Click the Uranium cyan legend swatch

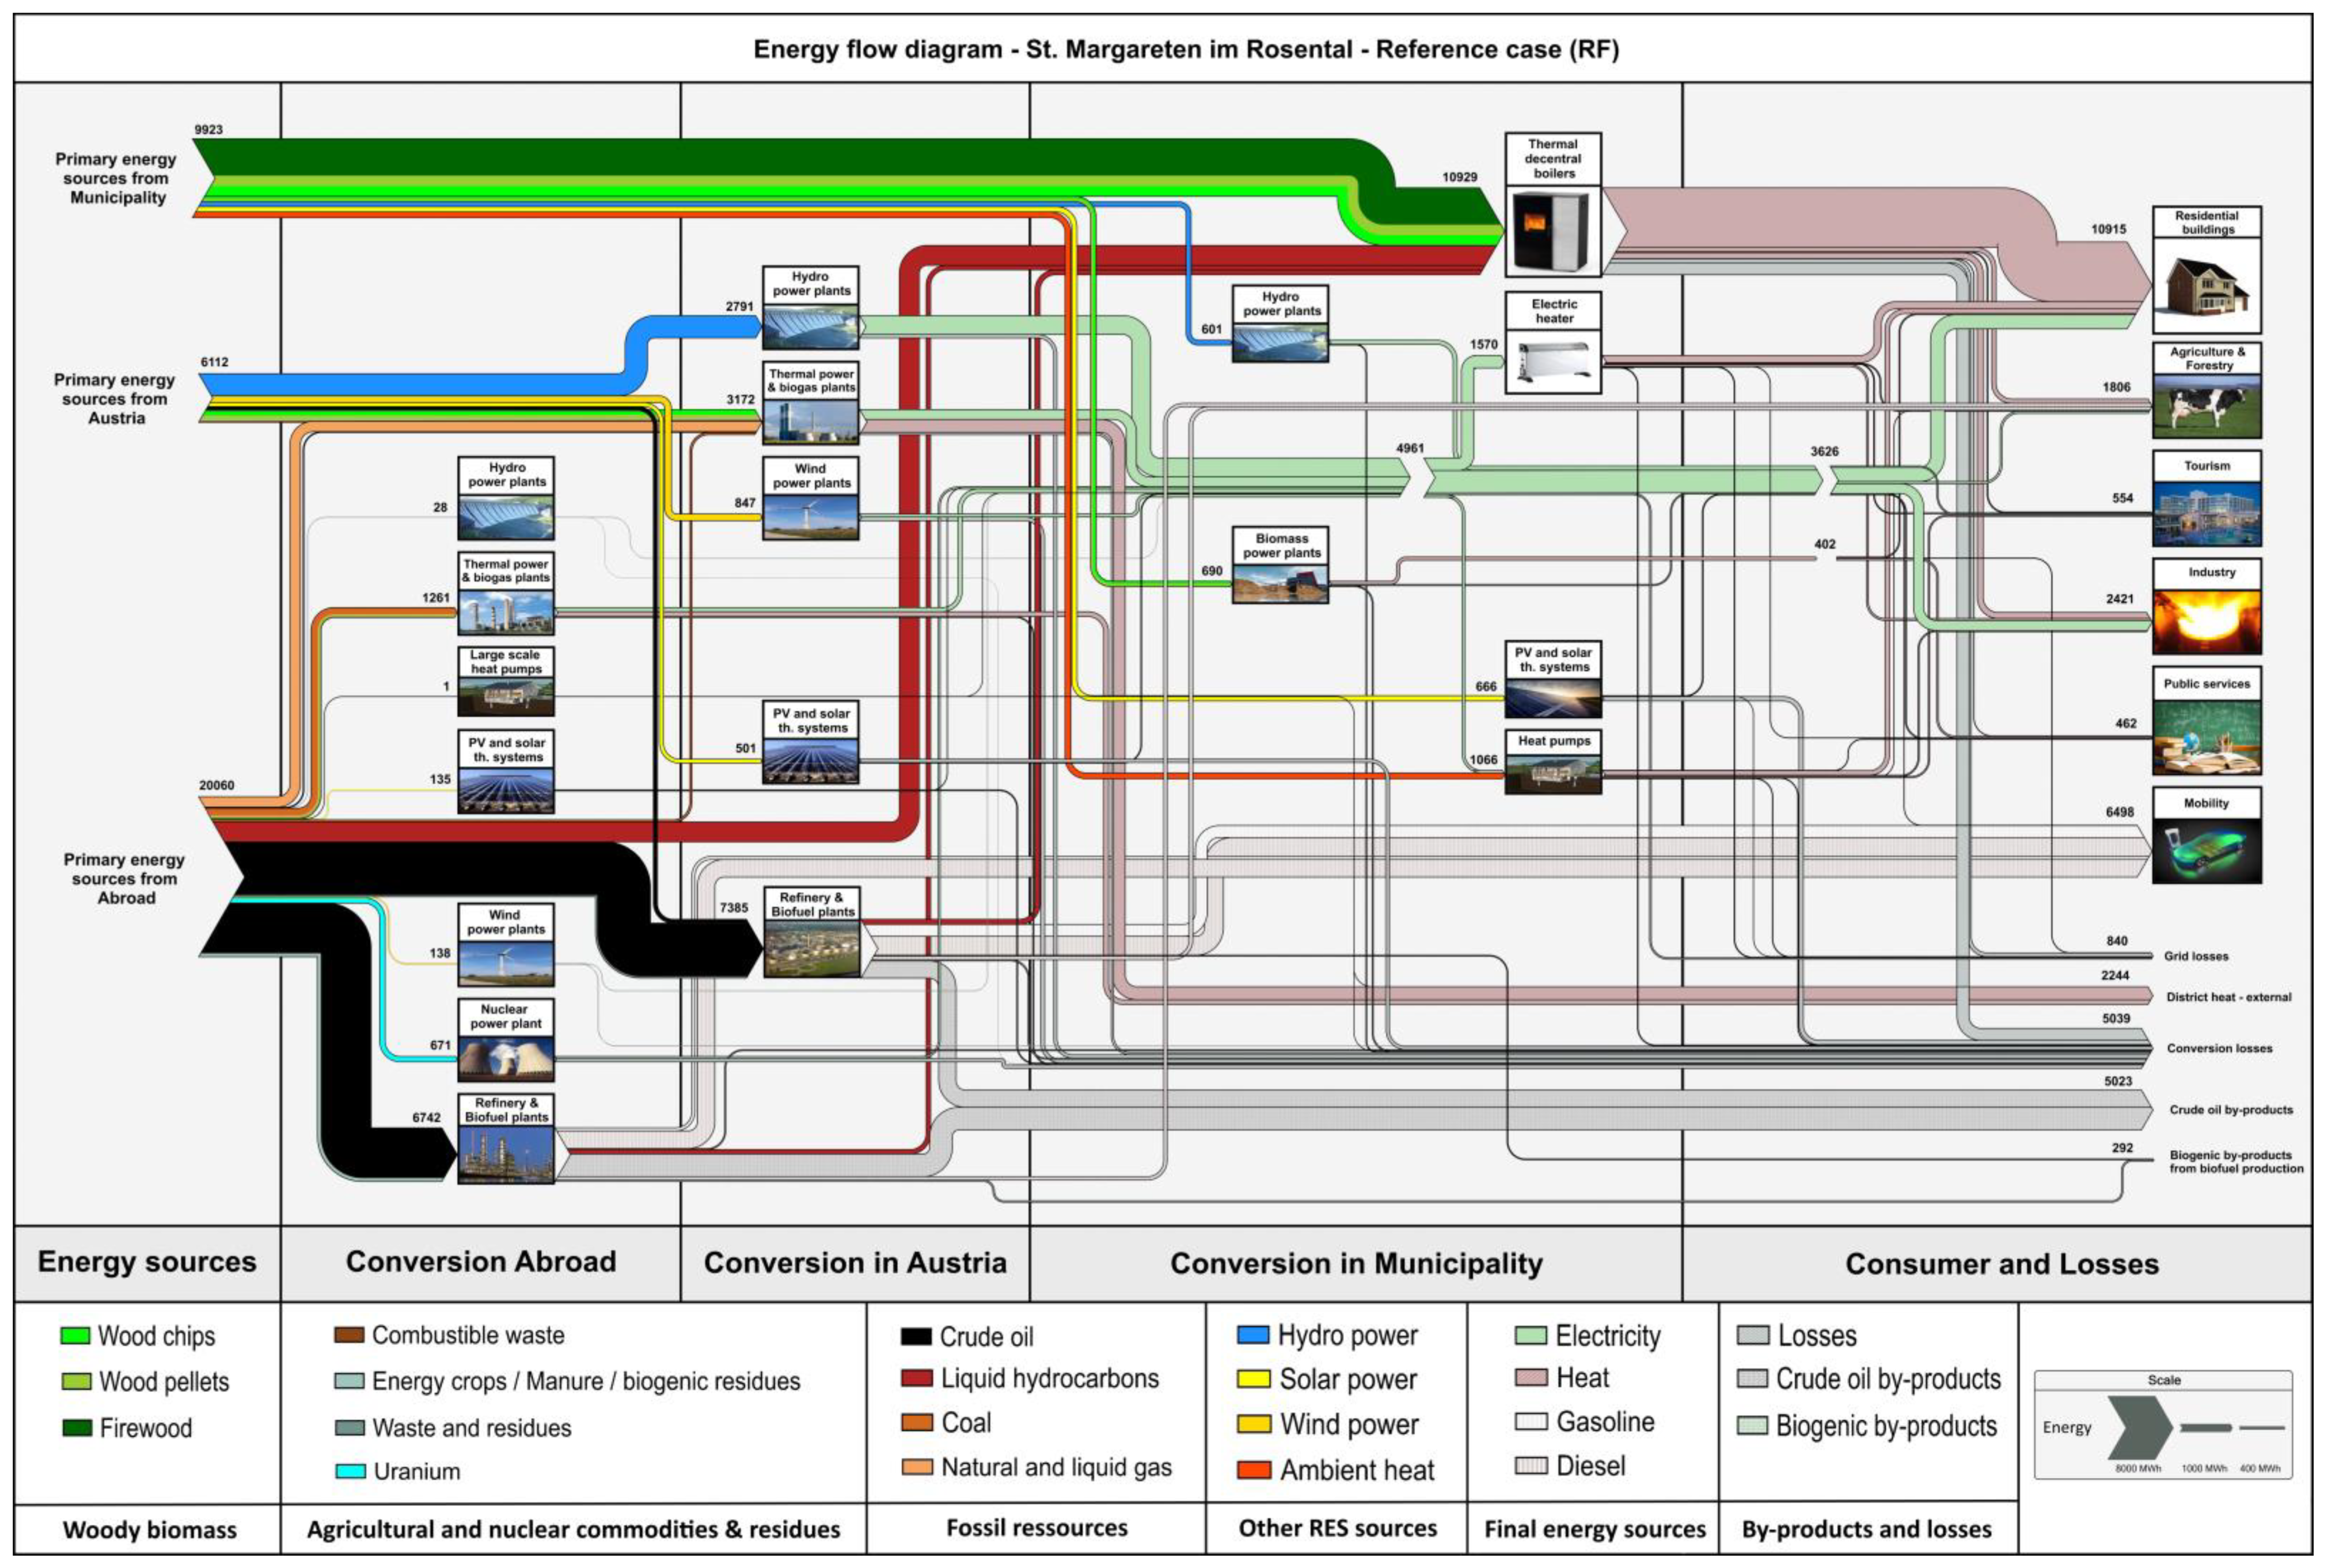350,1471
